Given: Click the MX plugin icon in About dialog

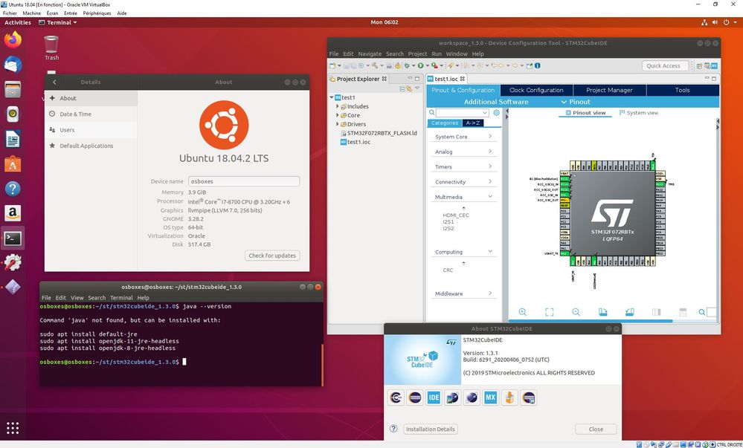Looking at the screenshot, I should tap(490, 397).
